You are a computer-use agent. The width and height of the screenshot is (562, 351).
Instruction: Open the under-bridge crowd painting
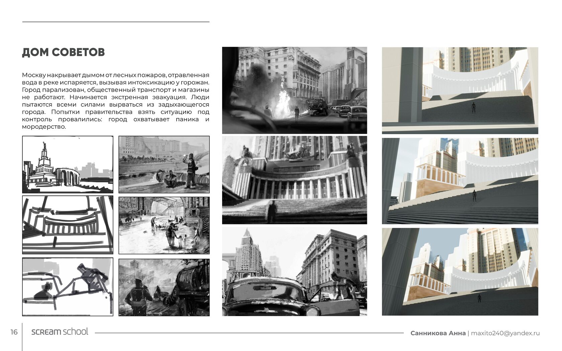point(164,225)
